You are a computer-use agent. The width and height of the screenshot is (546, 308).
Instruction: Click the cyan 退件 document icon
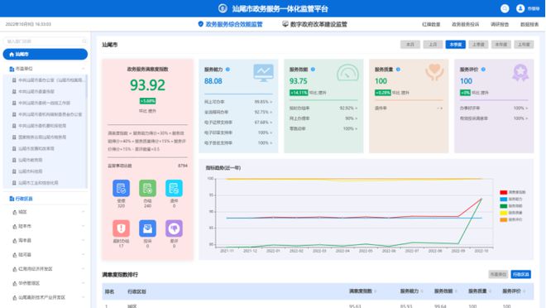(174, 188)
